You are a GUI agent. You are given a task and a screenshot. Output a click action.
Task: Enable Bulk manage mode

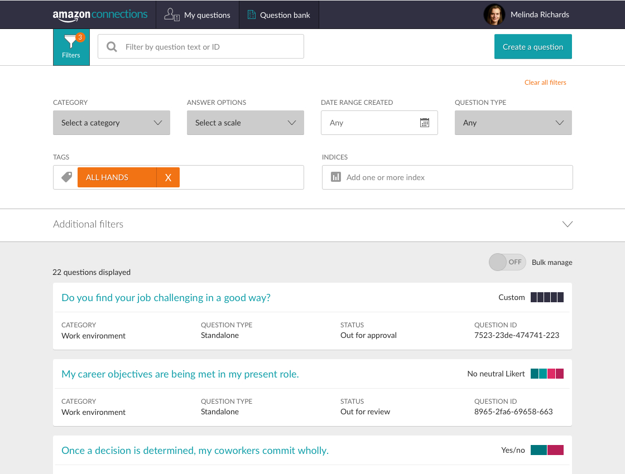507,262
